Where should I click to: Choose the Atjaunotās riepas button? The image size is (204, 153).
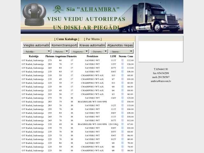[x=120, y=45]
